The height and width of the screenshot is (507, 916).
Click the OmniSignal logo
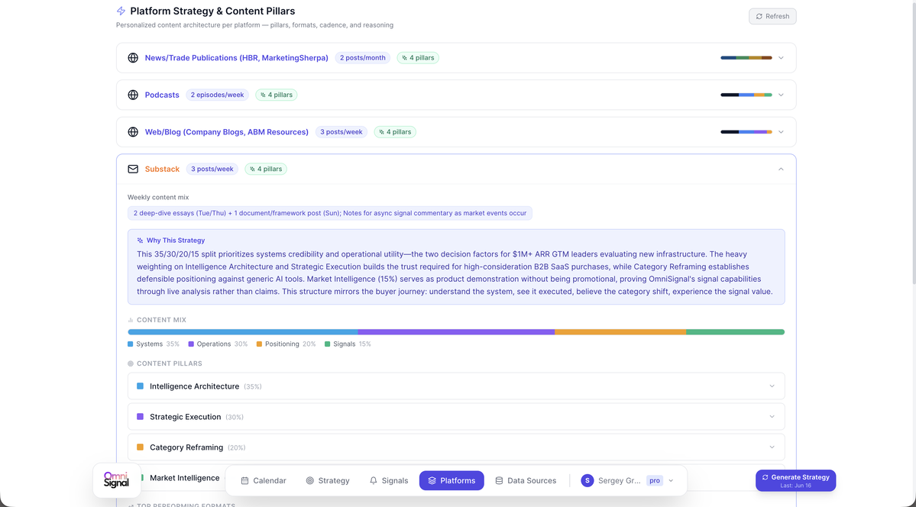[116, 480]
